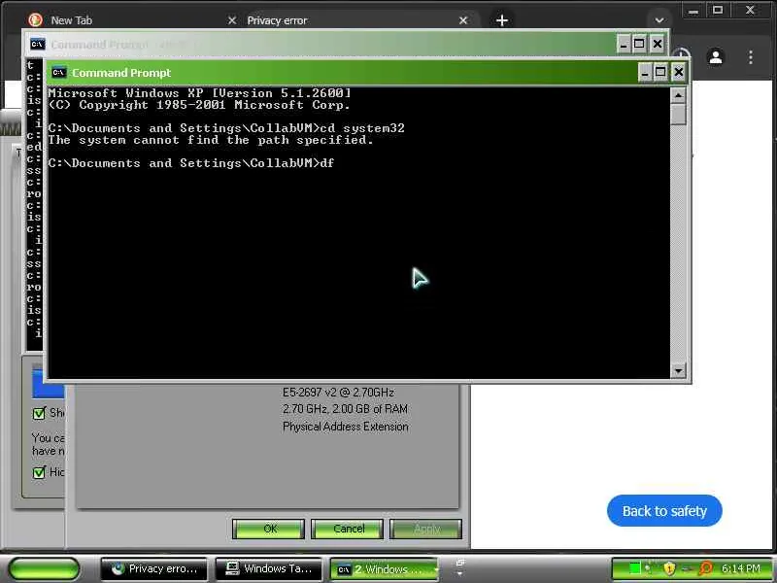Image resolution: width=777 pixels, height=583 pixels.
Task: Maximize the front Command Prompt window
Action: pos(660,72)
